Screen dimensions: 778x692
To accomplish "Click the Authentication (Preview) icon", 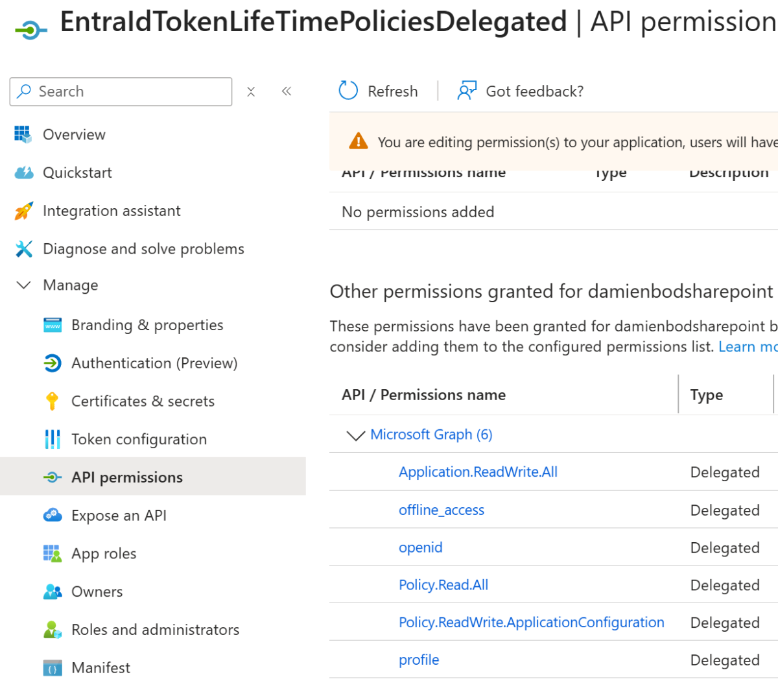I will pos(53,363).
